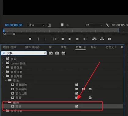Collapse the 变换 subfolder under 视频效果

pyautogui.click(x=6, y=80)
